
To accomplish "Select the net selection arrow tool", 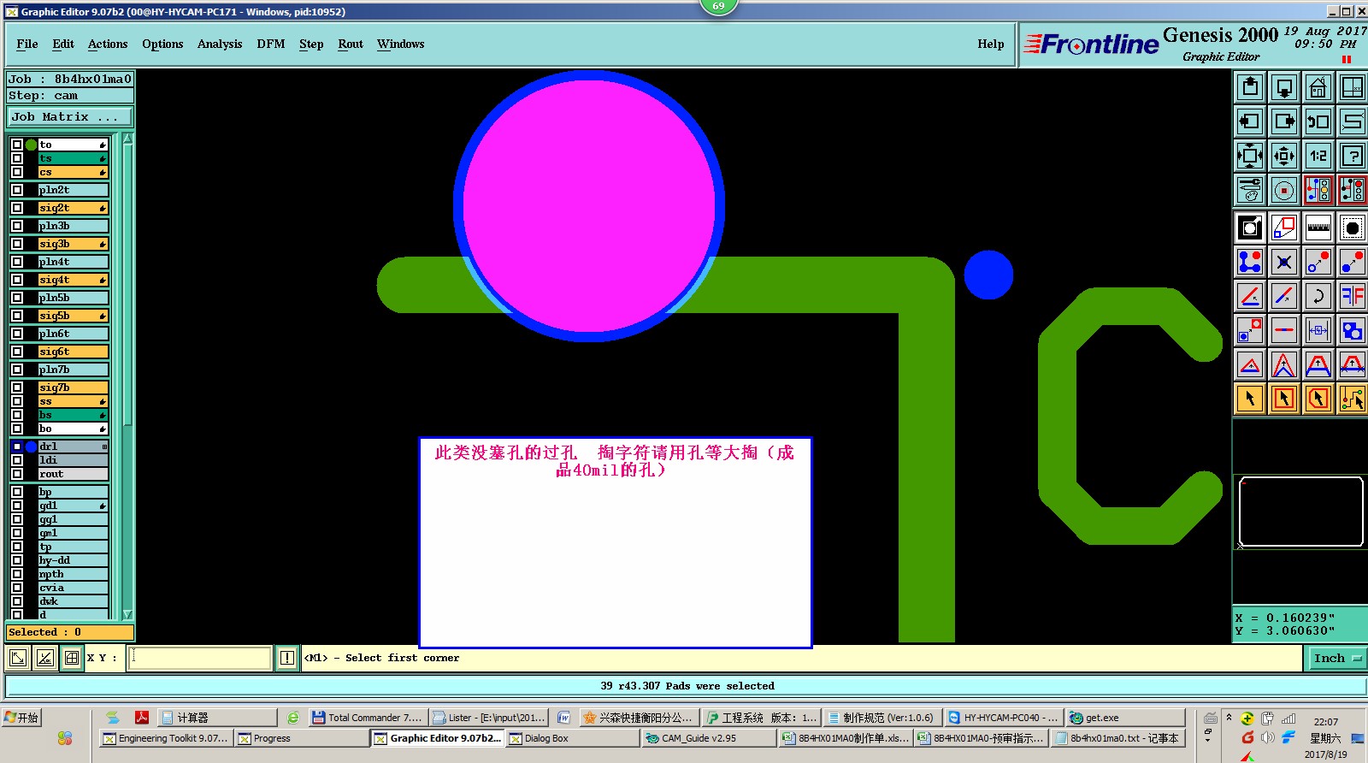I will pos(1353,399).
